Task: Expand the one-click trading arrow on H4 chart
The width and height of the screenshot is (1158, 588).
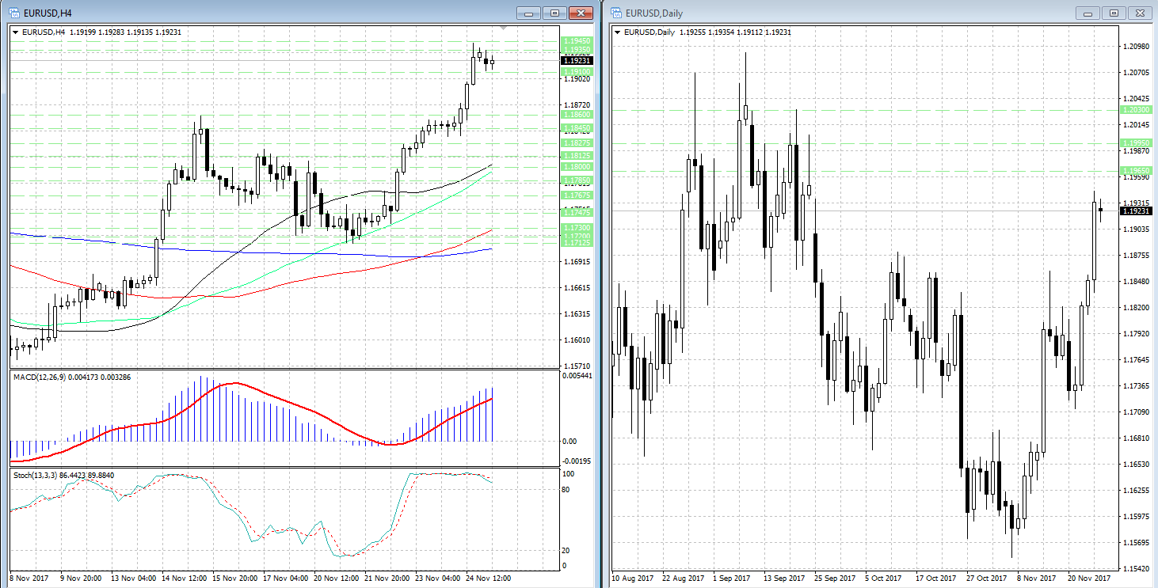Action: tap(16, 32)
